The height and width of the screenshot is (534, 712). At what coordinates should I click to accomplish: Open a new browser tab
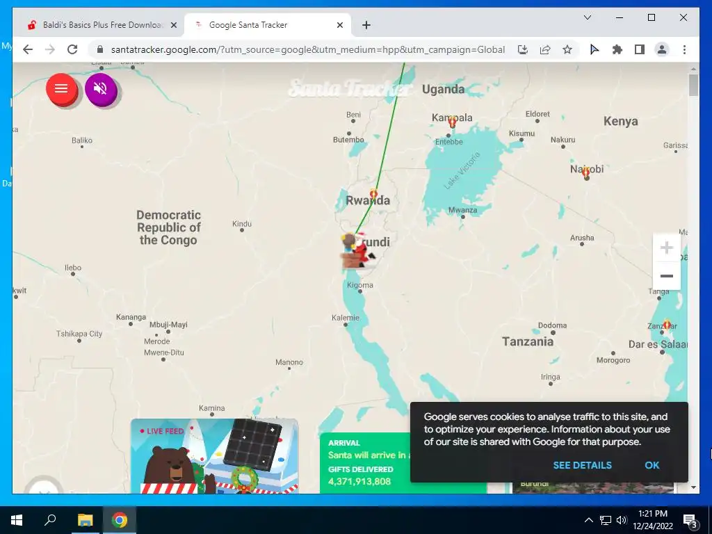click(366, 26)
